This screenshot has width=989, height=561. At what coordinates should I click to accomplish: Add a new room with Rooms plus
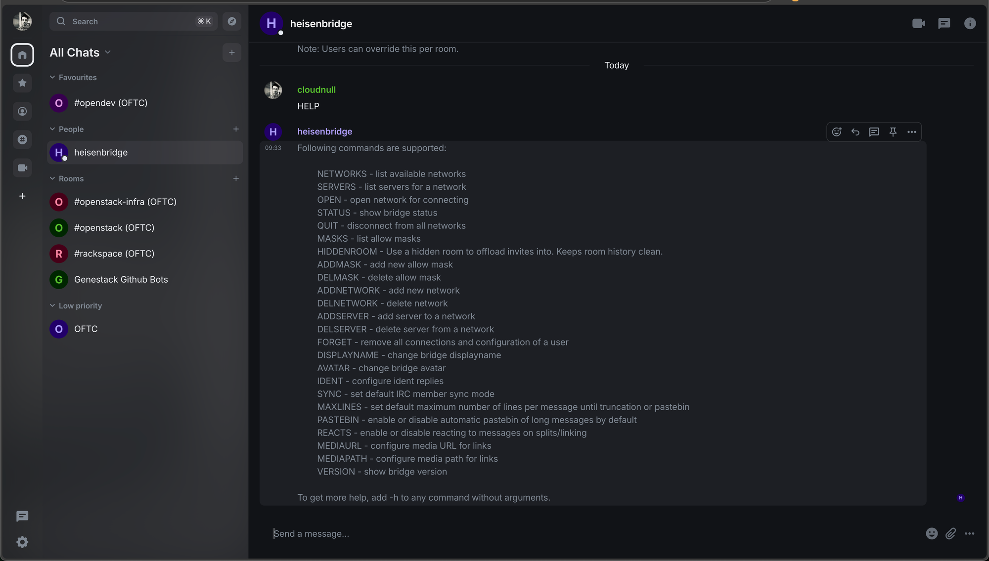point(236,178)
